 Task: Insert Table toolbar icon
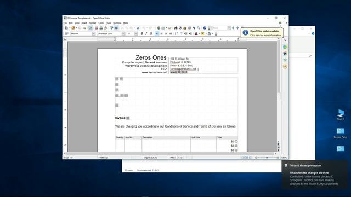tap(163, 28)
